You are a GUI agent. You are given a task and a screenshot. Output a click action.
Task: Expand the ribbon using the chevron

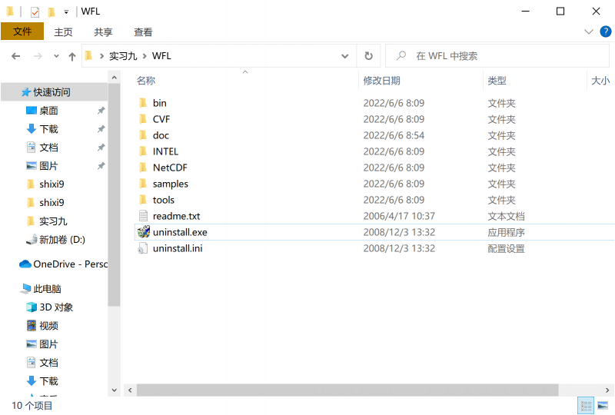point(589,32)
